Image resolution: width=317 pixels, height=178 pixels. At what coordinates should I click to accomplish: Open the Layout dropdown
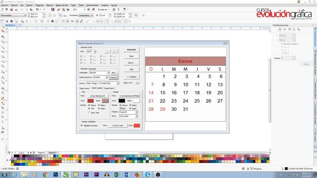(x=103, y=83)
